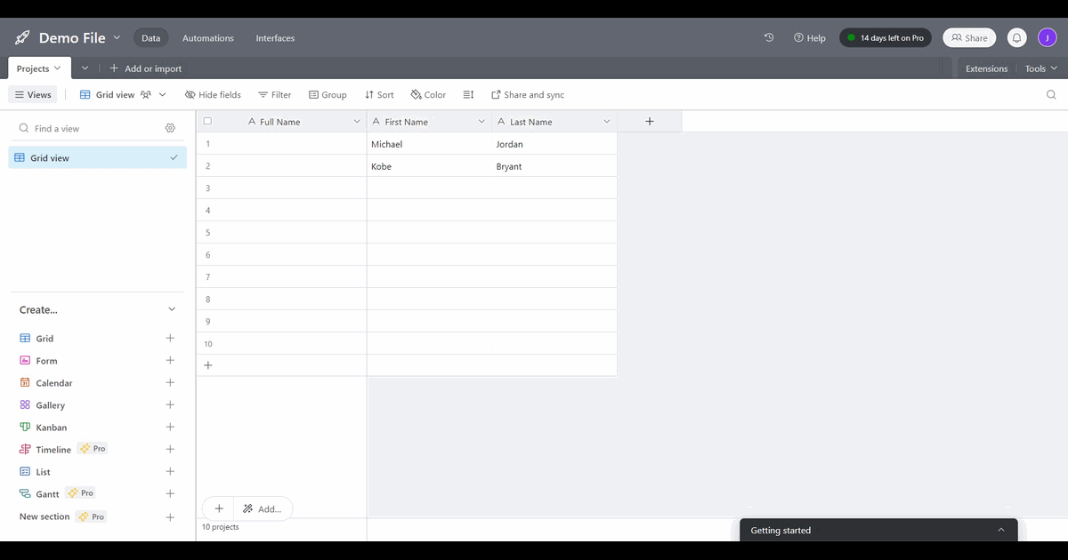Open the Group options
Screen dimensions: 1068x560
click(328, 95)
